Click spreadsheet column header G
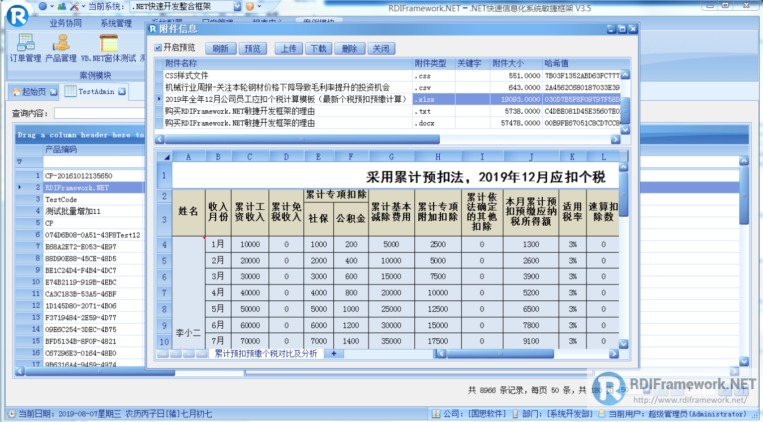Image resolution: width=763 pixels, height=422 pixels. [x=391, y=157]
